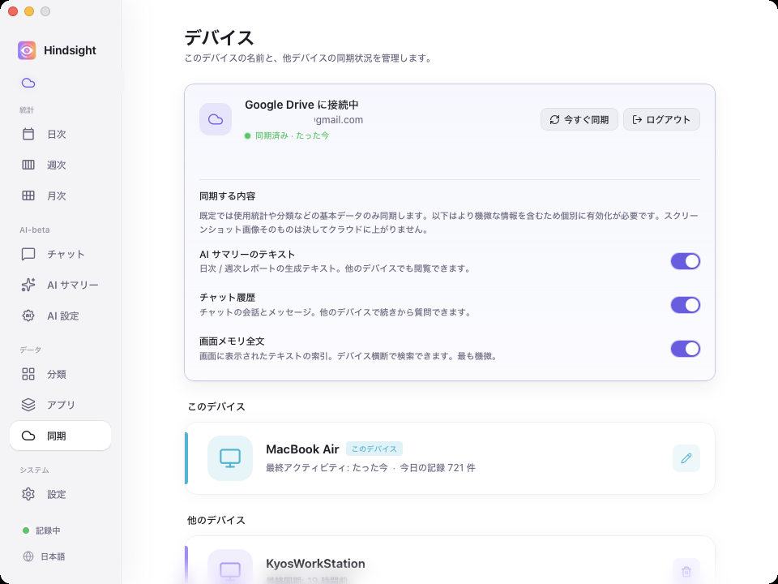The height and width of the screenshot is (584, 778).
Task: Toggle 画面メモリ全文 sync switch
Action: point(686,349)
